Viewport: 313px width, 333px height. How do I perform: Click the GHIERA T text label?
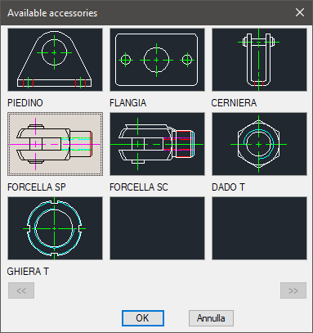click(x=28, y=272)
